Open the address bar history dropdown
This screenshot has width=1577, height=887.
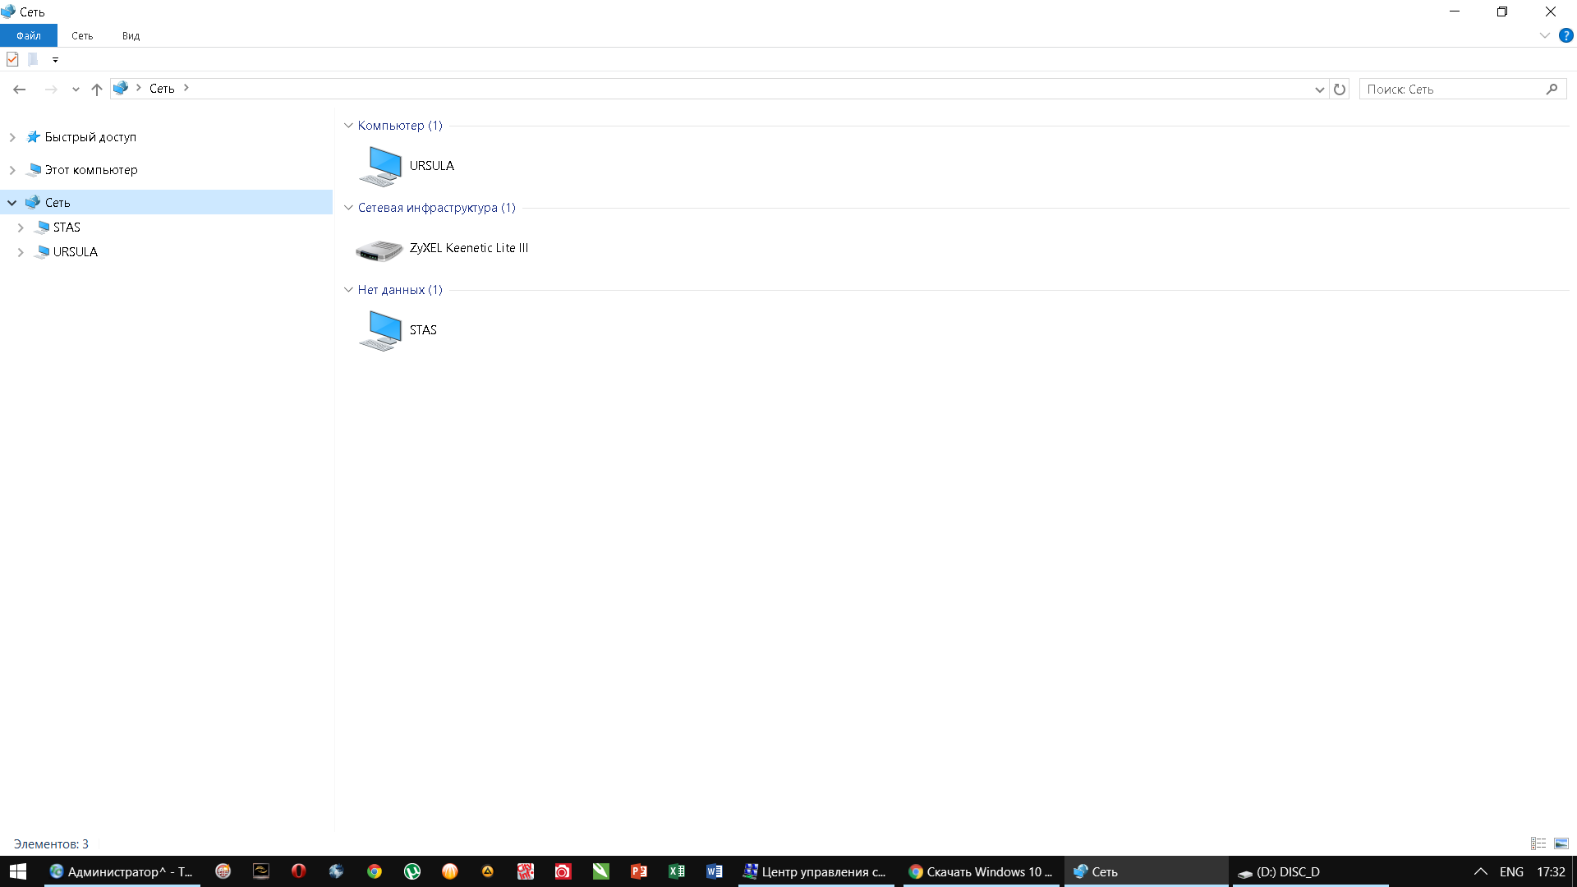(1319, 89)
